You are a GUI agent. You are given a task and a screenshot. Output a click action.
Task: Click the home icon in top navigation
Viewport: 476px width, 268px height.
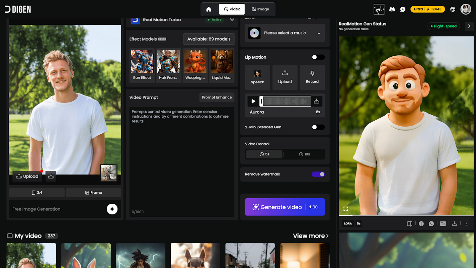point(209,9)
